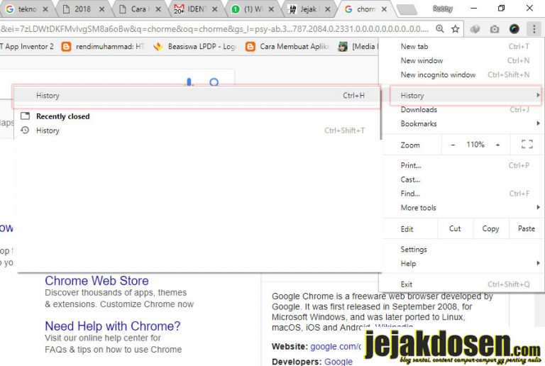Choose 'Exit' from Chrome menu
The width and height of the screenshot is (545, 366).
click(x=461, y=284)
